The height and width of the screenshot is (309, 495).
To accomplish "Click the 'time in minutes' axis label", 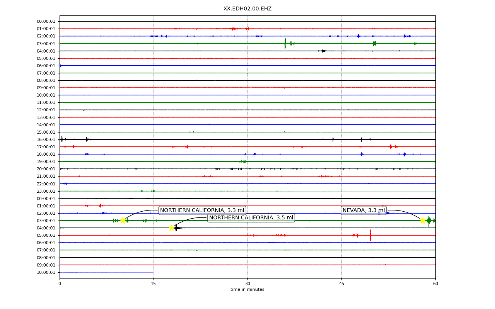I will click(247, 290).
